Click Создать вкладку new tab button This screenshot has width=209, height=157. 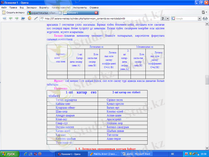(13, 12)
